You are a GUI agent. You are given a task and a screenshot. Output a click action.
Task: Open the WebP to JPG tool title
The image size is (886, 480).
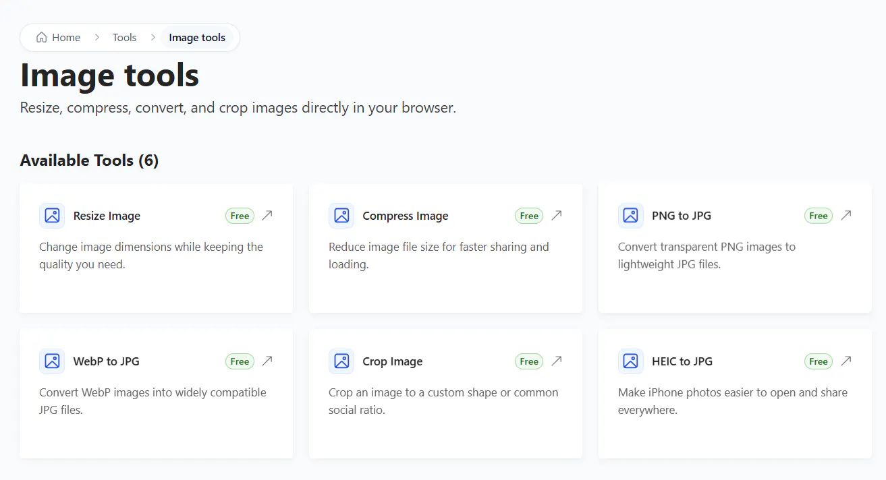[x=107, y=361]
